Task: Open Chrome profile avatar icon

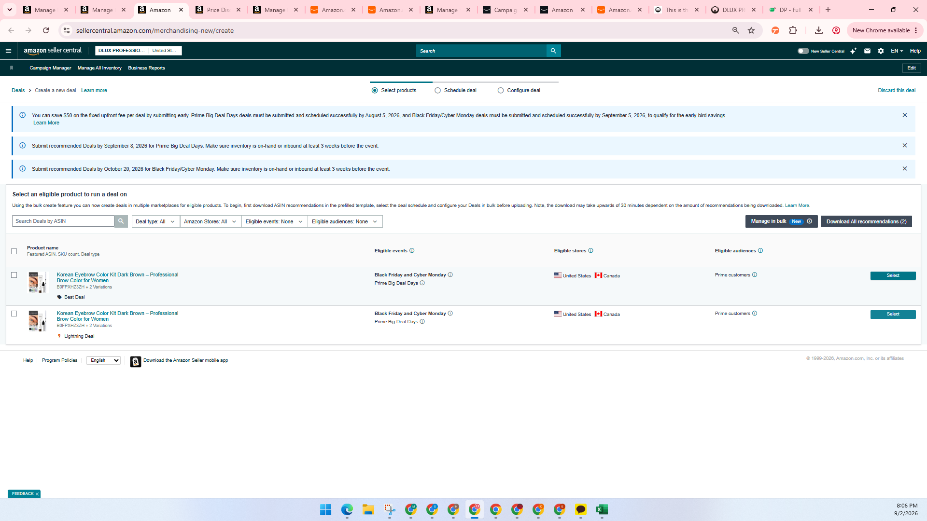Action: [836, 30]
